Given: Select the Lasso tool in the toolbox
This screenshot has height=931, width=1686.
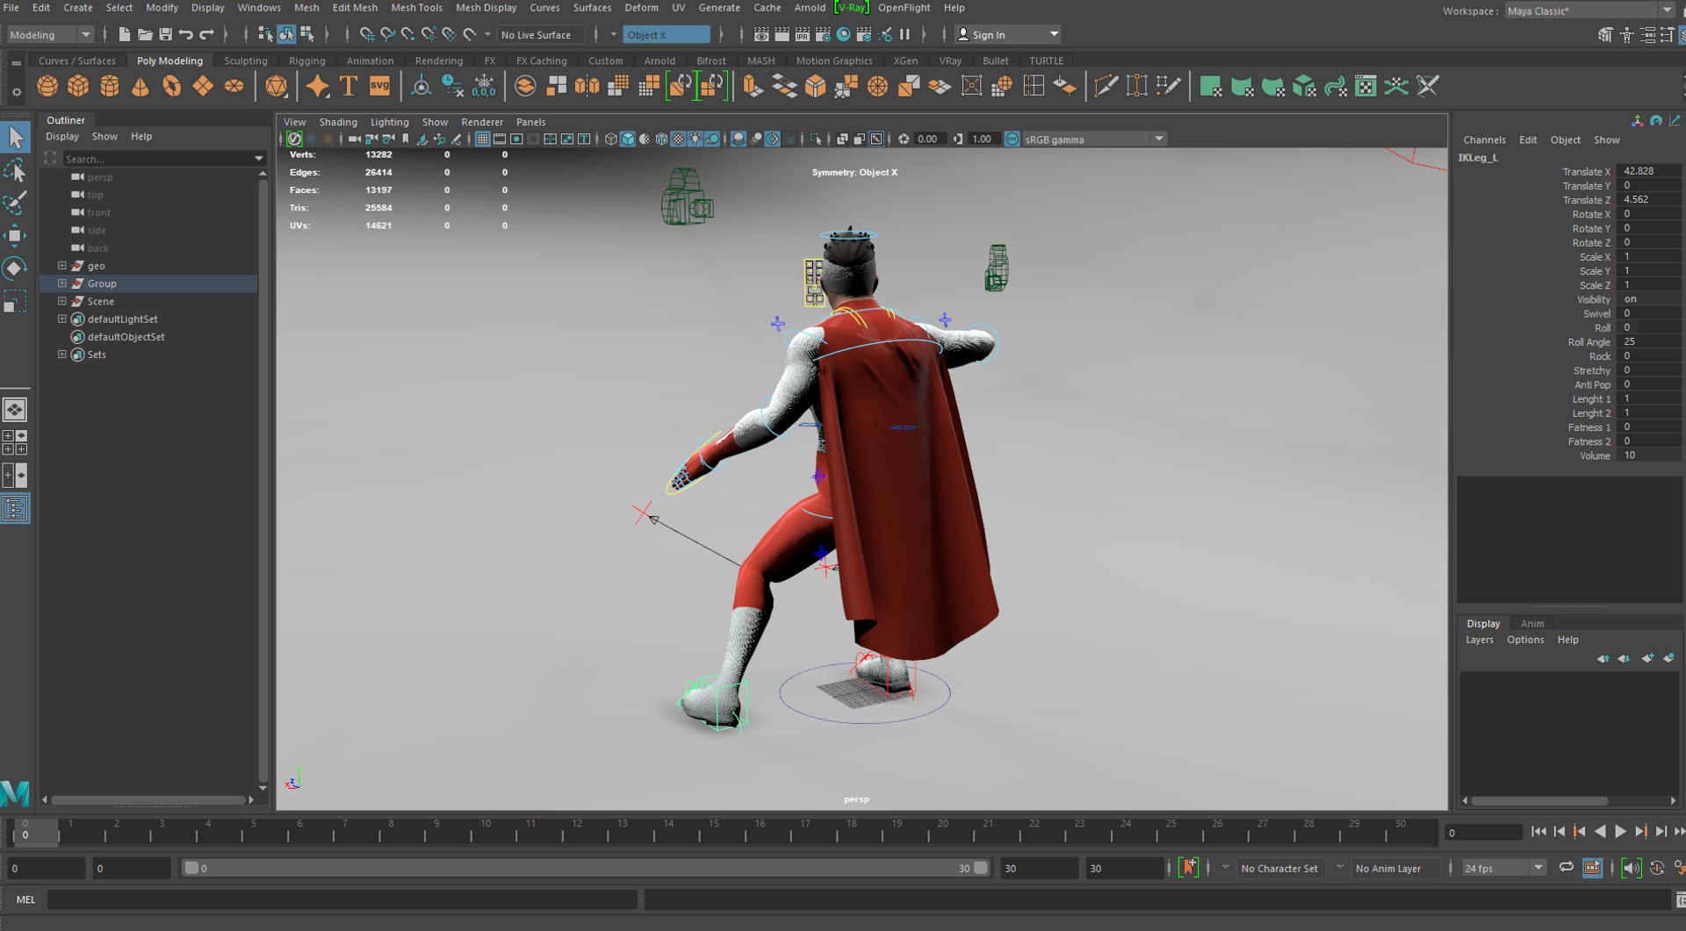Looking at the screenshot, I should [16, 169].
